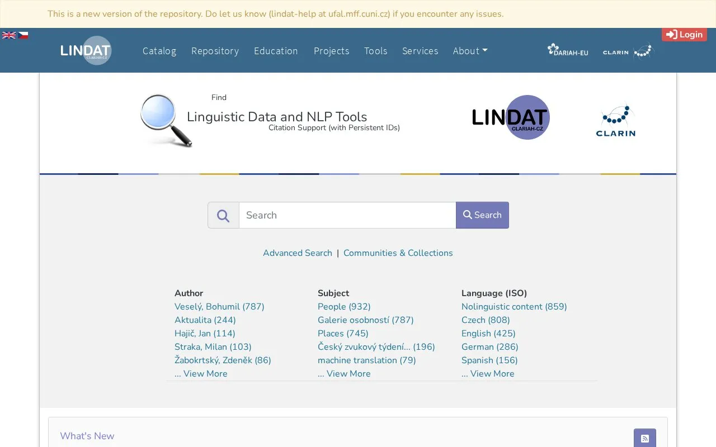The image size is (716, 447).
Task: Open the CLARIN logo in the navigation bar
Action: coord(629,51)
